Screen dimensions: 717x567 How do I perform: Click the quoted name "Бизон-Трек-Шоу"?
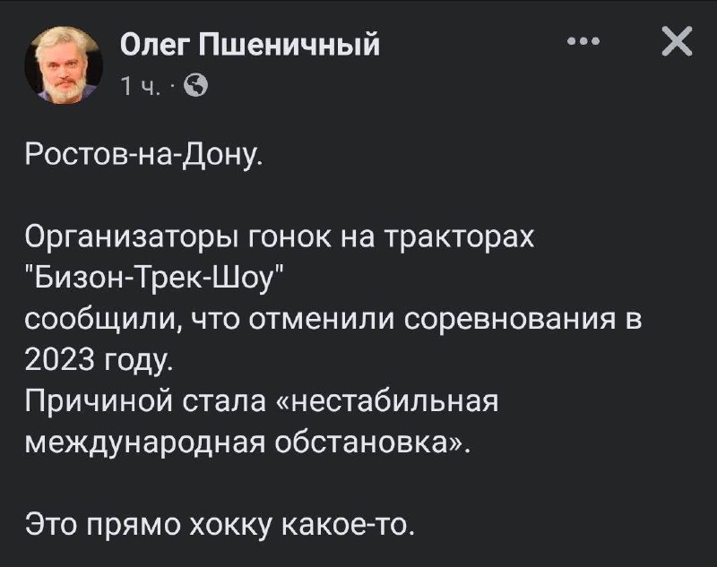coord(153,280)
